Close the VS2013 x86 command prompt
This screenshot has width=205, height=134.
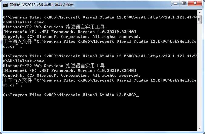point(195,3)
